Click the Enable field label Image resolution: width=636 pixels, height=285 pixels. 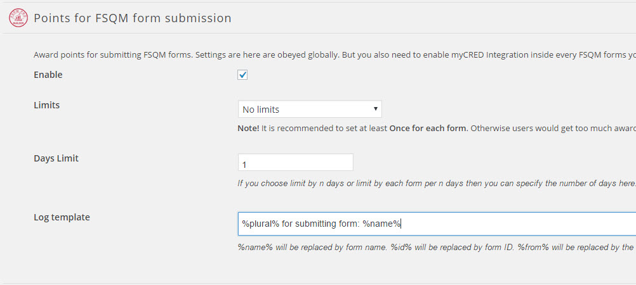(x=48, y=75)
